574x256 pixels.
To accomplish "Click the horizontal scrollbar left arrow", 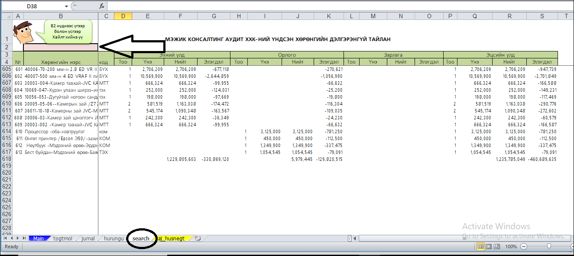I will [x=355, y=238].
